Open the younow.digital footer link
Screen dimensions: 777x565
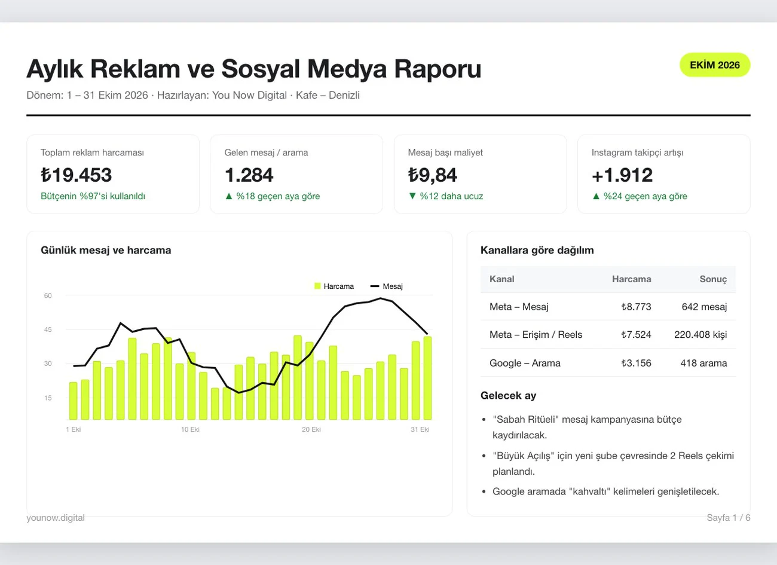click(56, 518)
